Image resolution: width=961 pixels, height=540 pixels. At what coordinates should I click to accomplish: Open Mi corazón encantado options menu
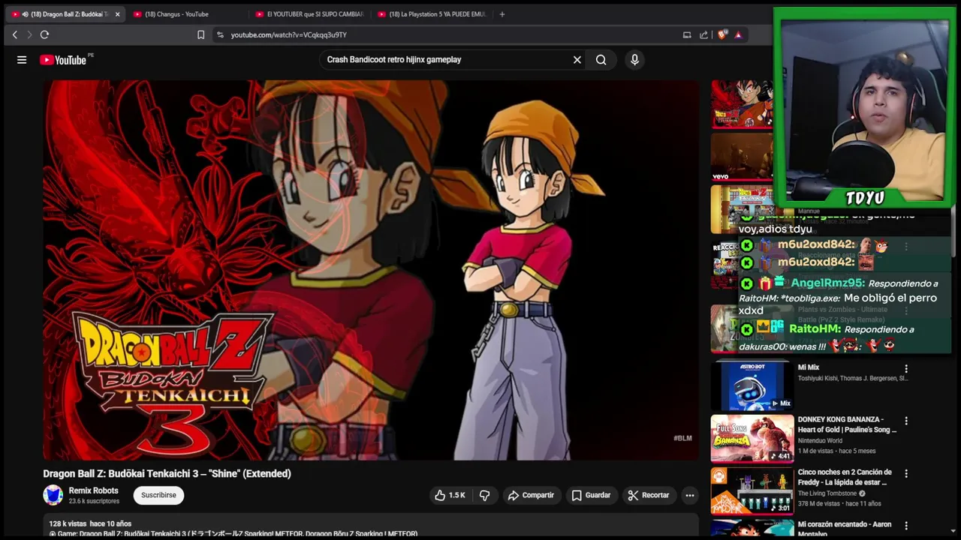(906, 526)
